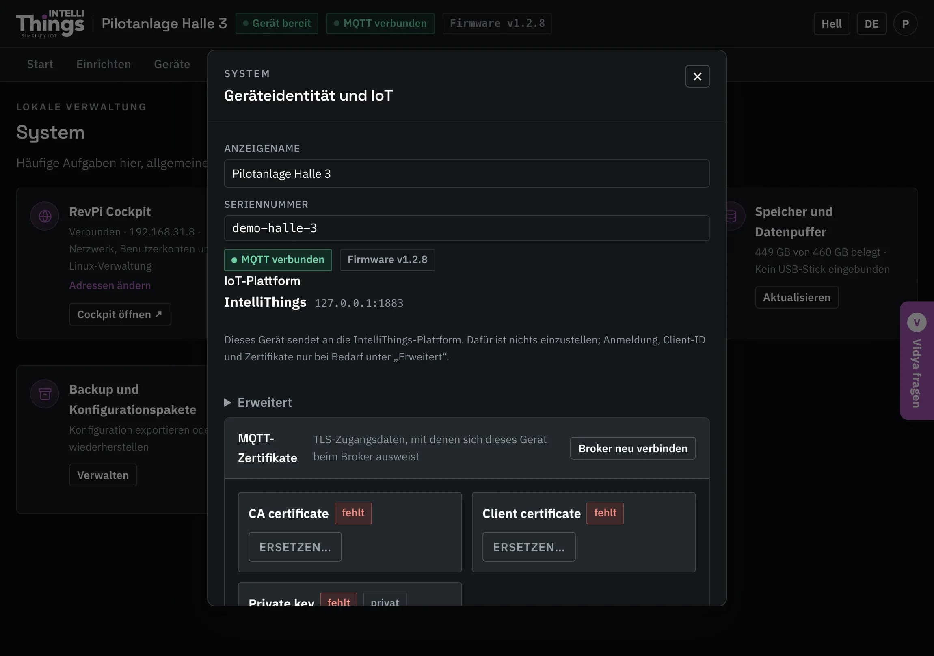
Task: Click the Geräteidentität und IoT dialog title
Action: click(308, 95)
